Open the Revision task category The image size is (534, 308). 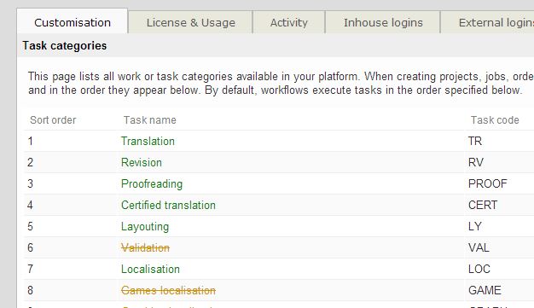click(x=142, y=162)
